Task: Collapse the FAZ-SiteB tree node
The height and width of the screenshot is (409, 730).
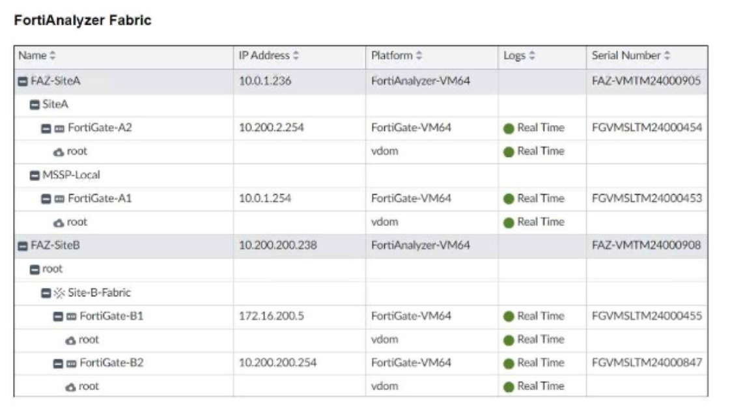Action: point(23,246)
